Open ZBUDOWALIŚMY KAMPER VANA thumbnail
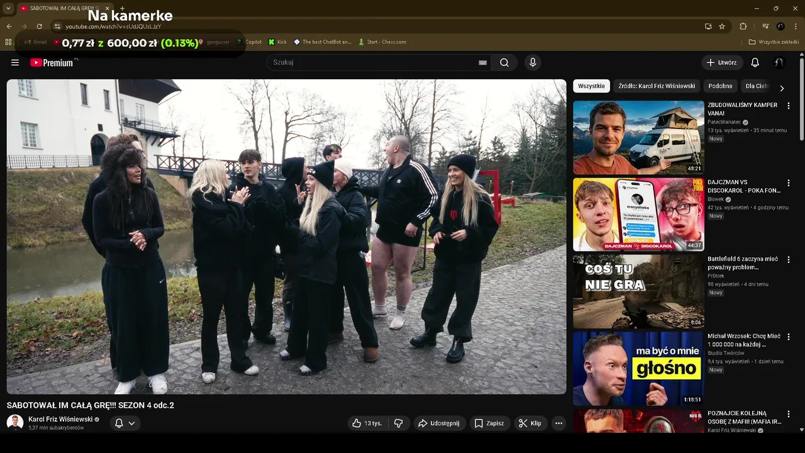 pyautogui.click(x=638, y=137)
